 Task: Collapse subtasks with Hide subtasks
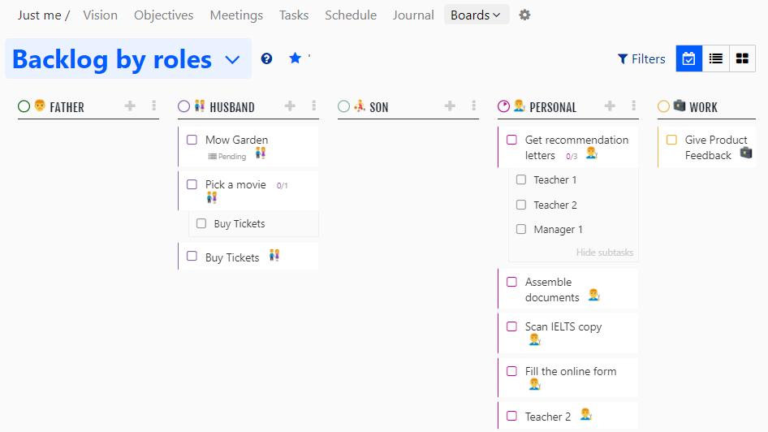(604, 253)
